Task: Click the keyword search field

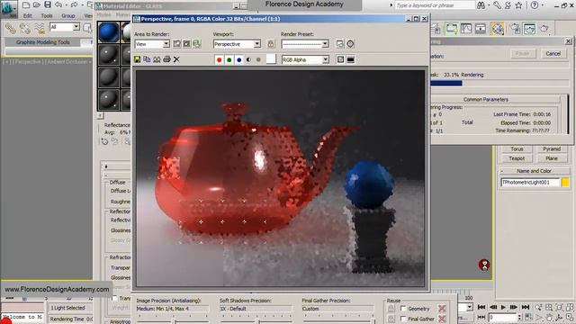Action: pos(435,5)
